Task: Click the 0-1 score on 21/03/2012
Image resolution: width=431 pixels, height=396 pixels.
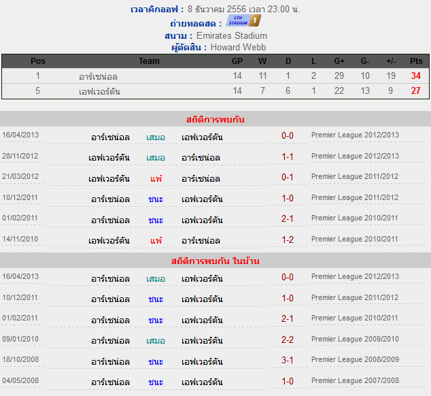Action: pyautogui.click(x=288, y=177)
